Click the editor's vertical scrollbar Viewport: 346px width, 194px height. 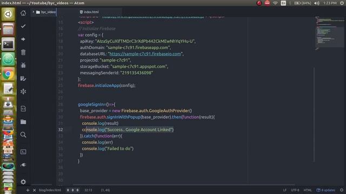[x=314, y=115]
